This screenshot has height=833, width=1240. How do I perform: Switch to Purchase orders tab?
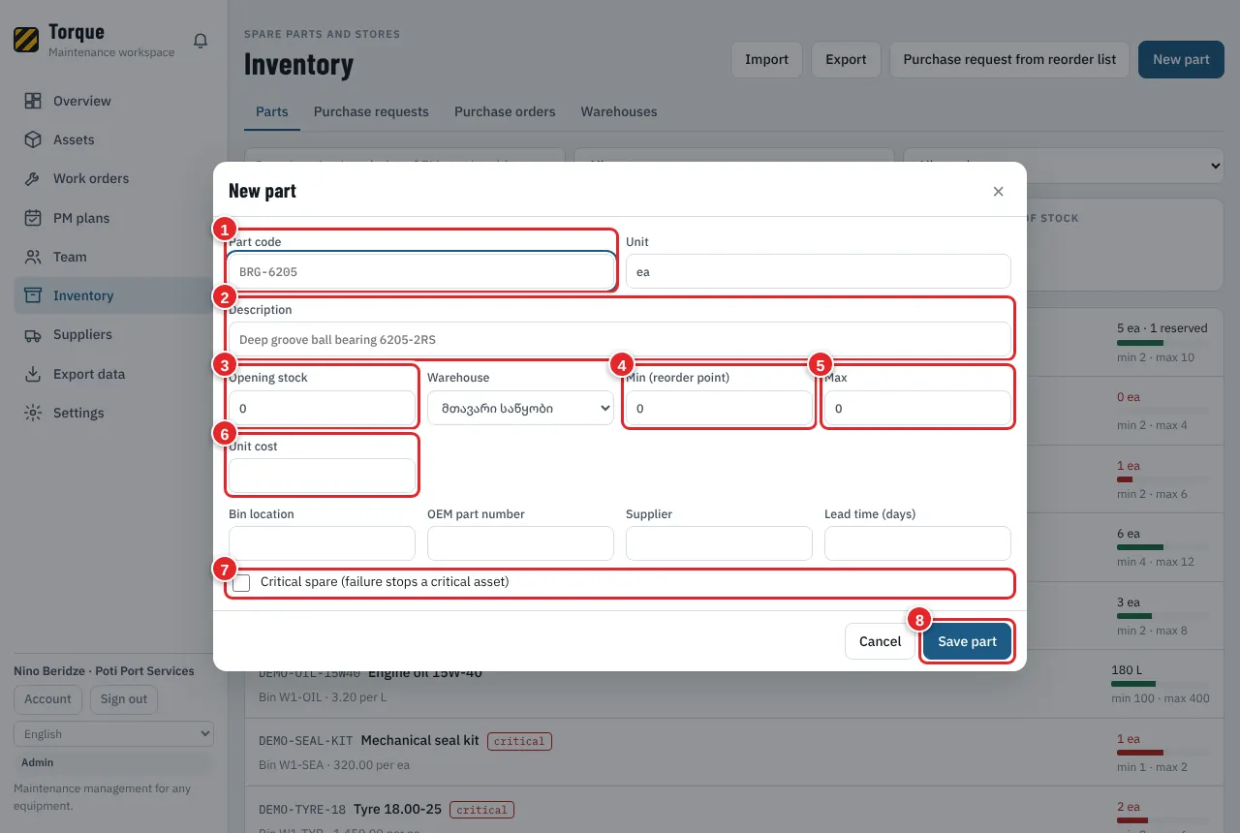(505, 111)
